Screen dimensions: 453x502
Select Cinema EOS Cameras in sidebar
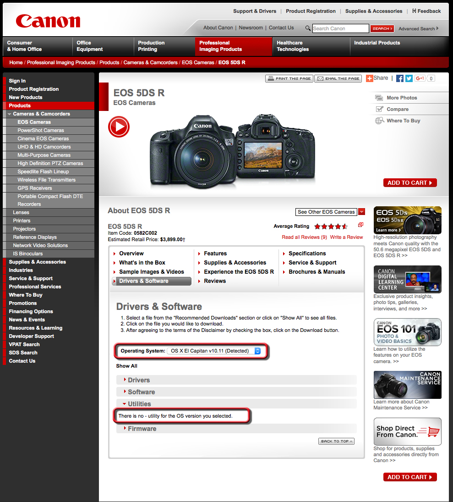click(43, 138)
